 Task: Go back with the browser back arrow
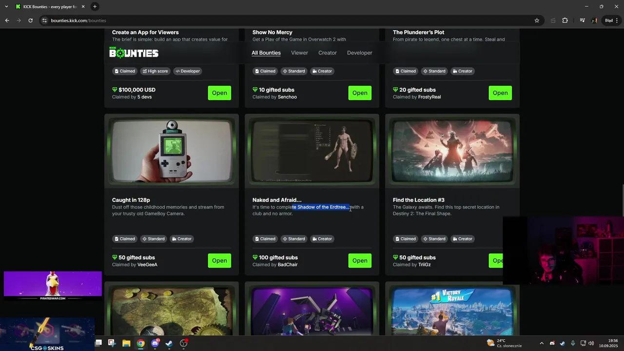(x=7, y=20)
